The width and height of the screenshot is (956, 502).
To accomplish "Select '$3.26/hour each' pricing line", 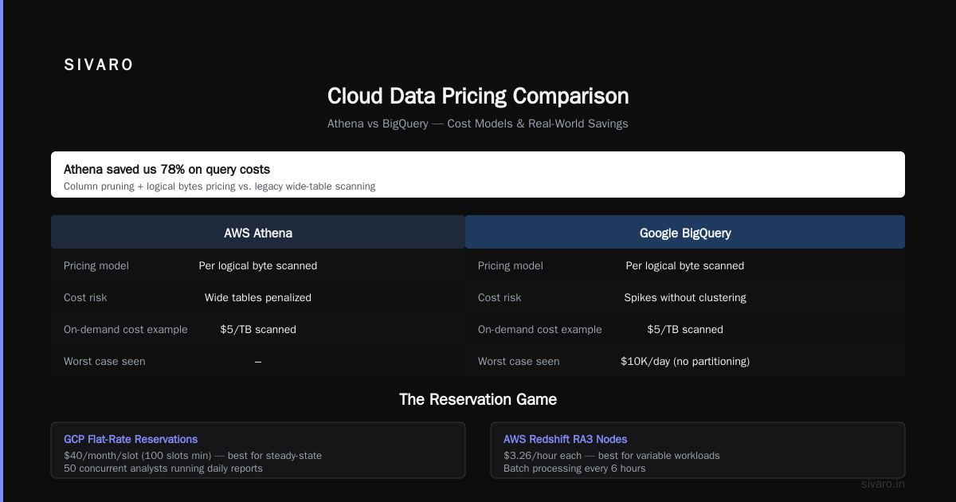I will pos(612,456).
